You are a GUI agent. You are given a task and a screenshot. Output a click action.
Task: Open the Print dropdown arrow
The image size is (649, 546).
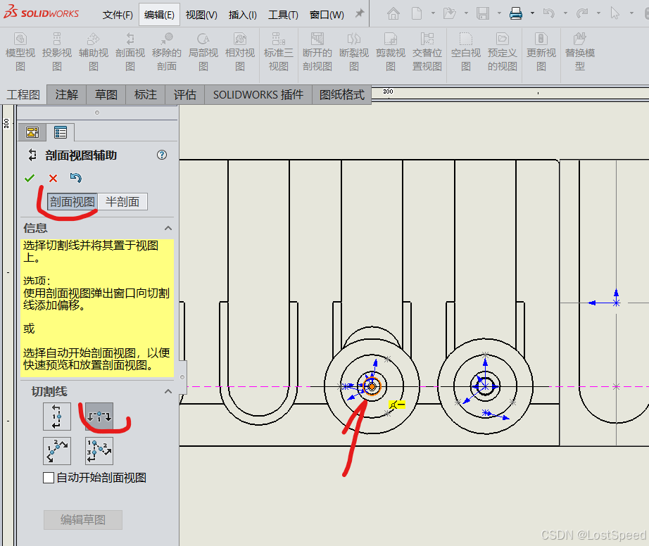click(x=532, y=13)
